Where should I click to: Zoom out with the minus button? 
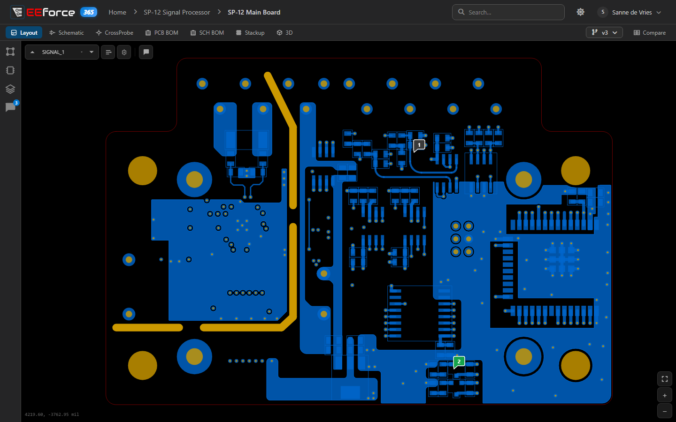point(665,411)
